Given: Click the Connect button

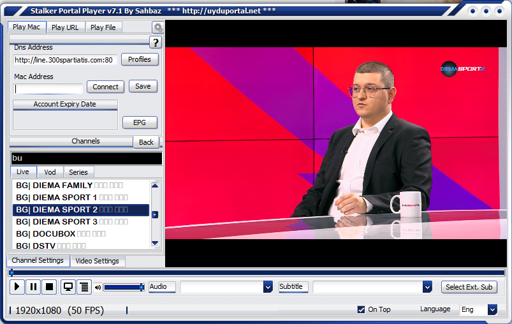Looking at the screenshot, I should 105,87.
